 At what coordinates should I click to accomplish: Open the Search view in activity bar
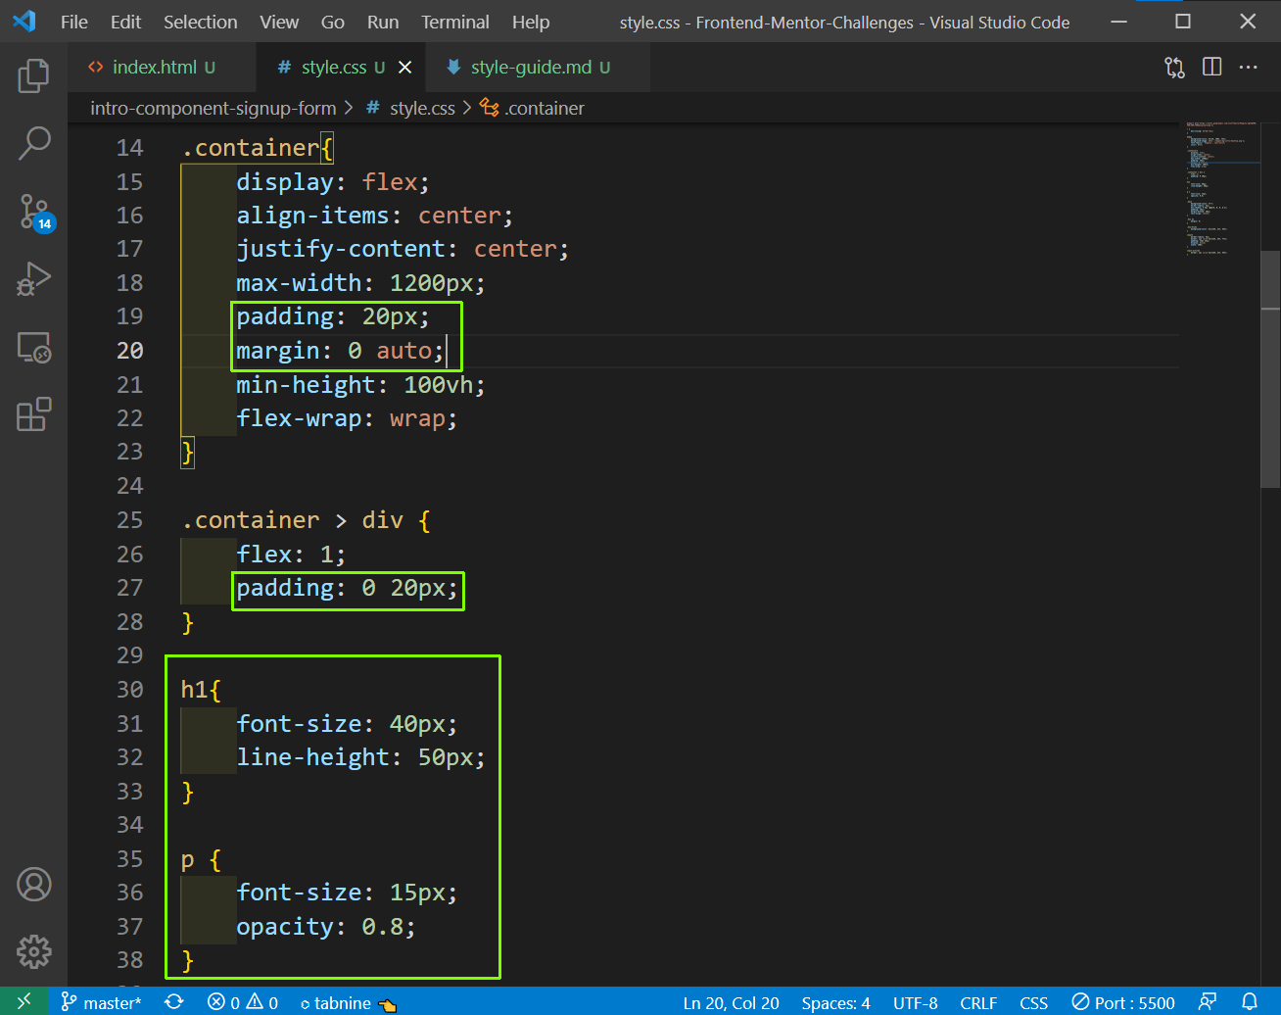33,143
